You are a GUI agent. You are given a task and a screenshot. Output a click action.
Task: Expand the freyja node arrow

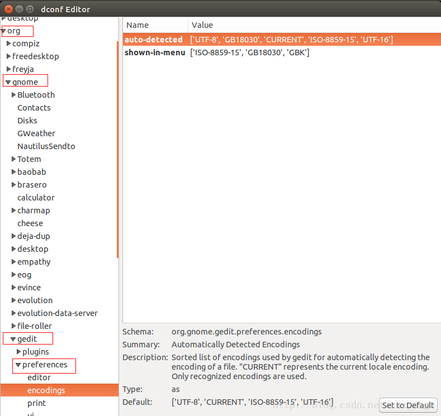(x=8, y=69)
